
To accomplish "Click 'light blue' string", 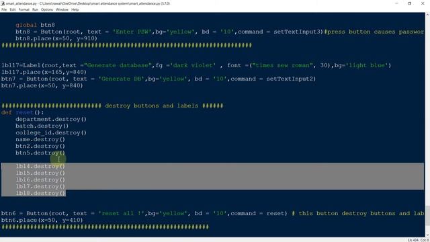I will pyautogui.click(x=366, y=66).
